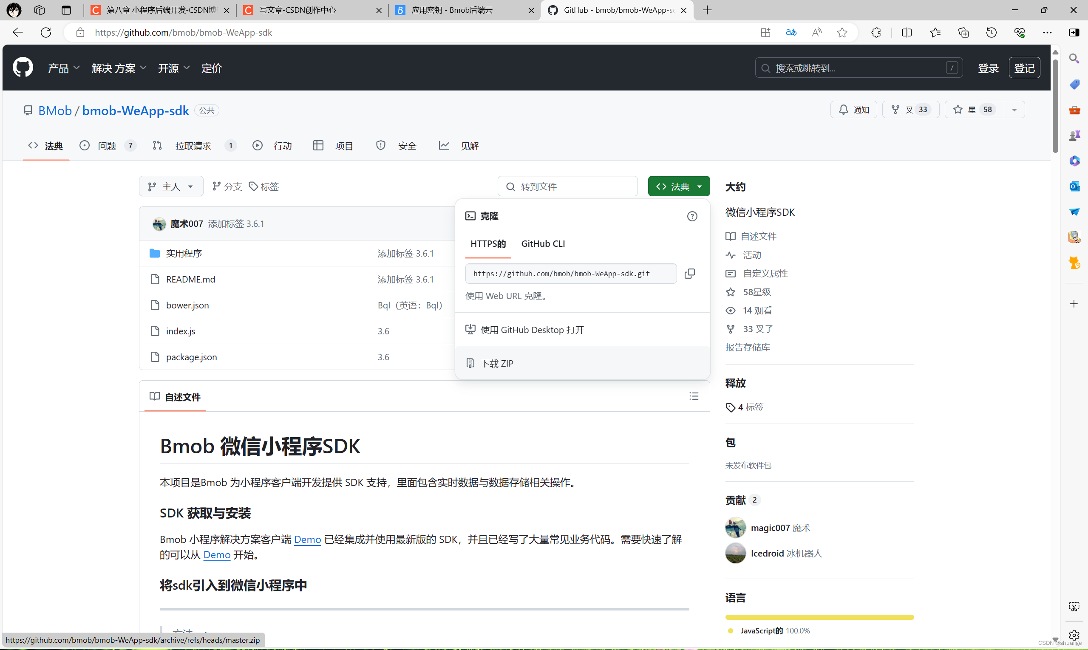Download the repository as ZIP
This screenshot has width=1088, height=650.
point(497,363)
